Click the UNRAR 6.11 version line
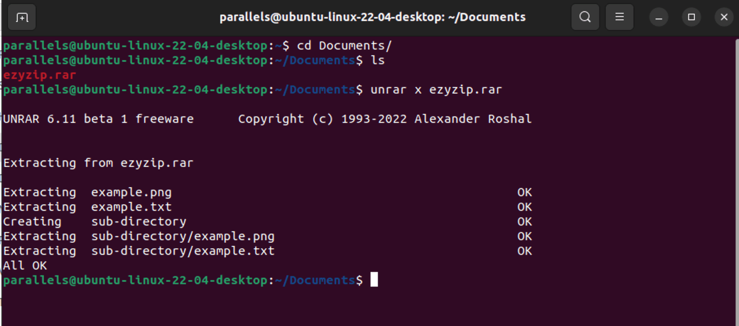Screen dimensions: 739x326 [x=98, y=119]
